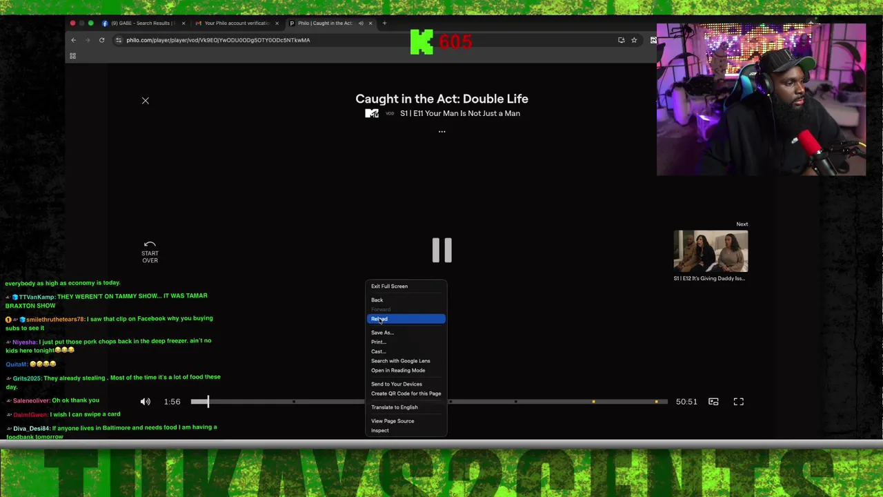Select Reload in the context menu
Screen dimensions: 883x497
point(406,319)
